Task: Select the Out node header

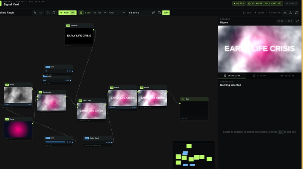Action: coord(194,99)
